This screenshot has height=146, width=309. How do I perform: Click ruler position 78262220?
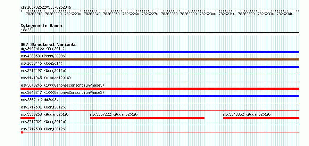pyautogui.click(x=53, y=14)
